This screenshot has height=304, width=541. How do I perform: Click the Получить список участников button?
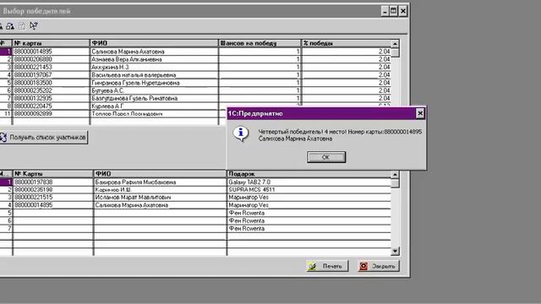point(43,137)
